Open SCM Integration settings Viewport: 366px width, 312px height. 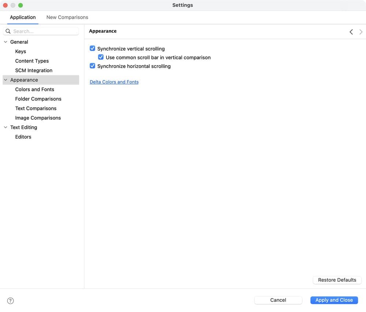coord(34,71)
